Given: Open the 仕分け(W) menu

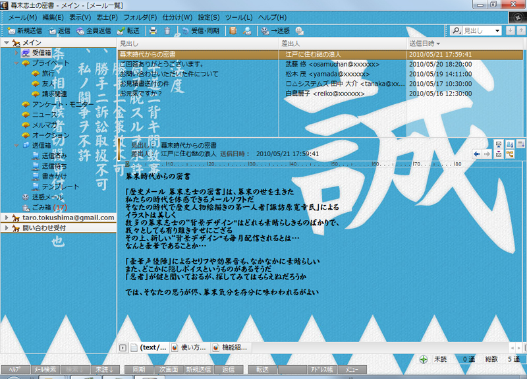Looking at the screenshot, I should coord(177,18).
